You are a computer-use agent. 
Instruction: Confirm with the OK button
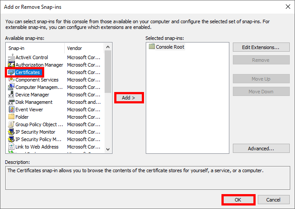point(238,200)
